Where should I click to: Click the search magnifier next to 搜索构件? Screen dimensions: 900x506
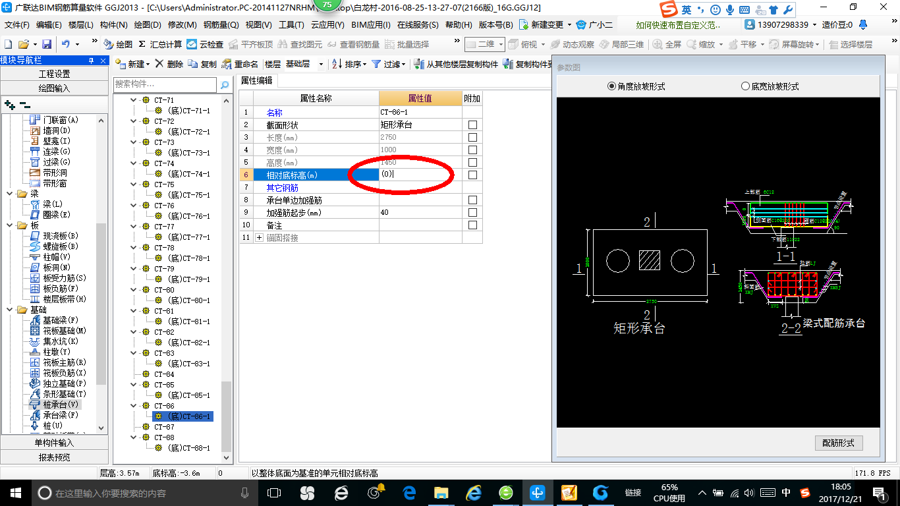pyautogui.click(x=225, y=84)
